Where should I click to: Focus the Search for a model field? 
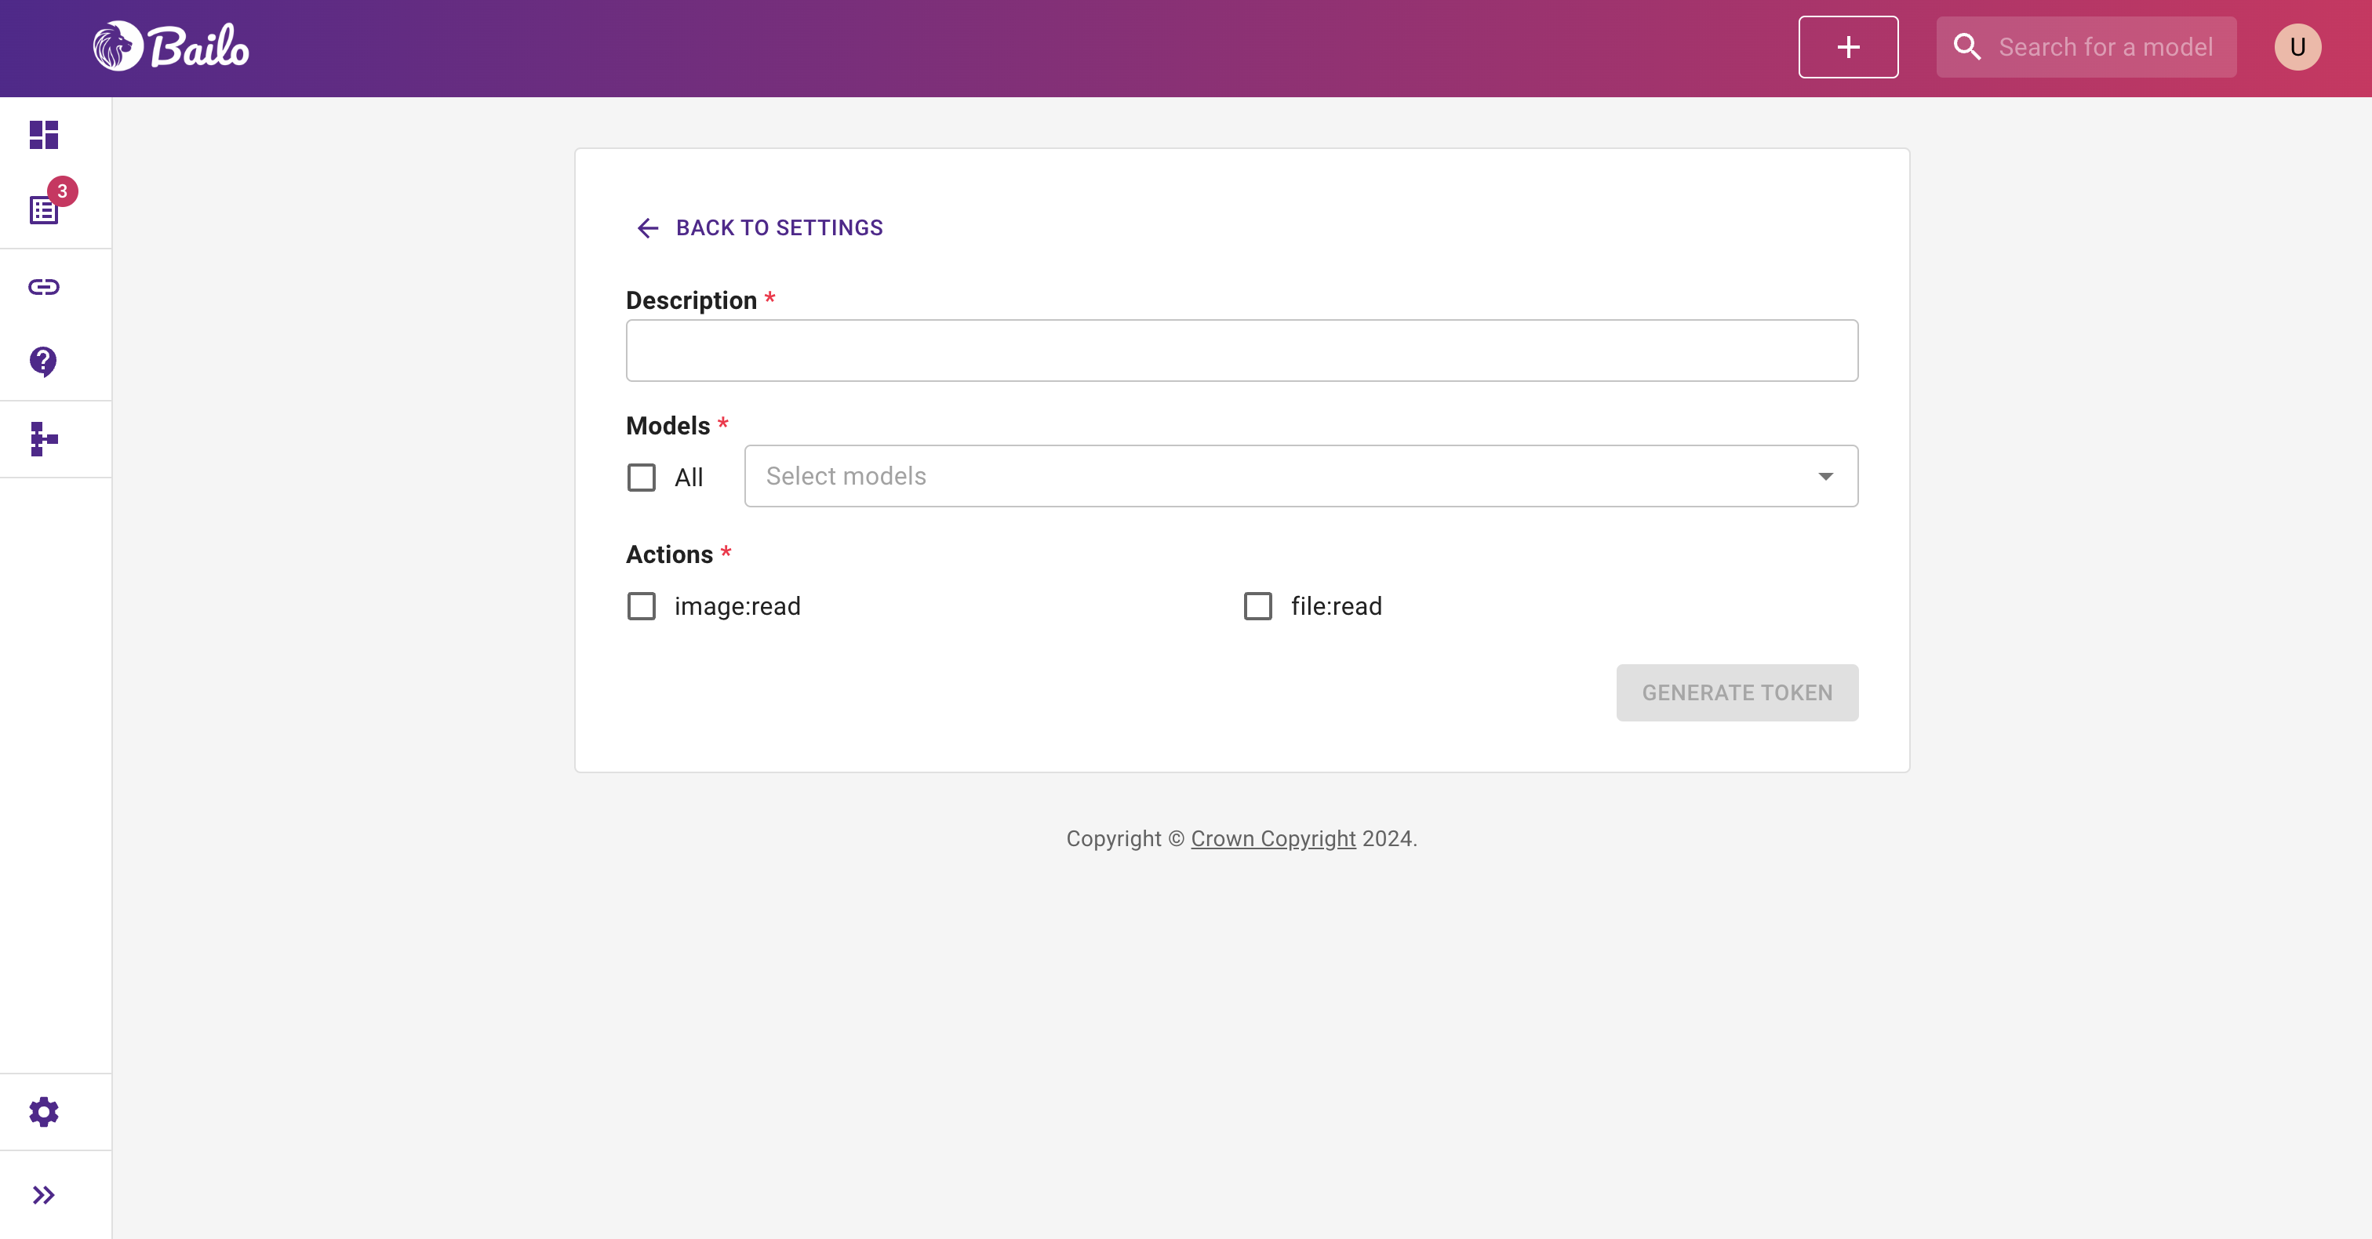point(2105,47)
